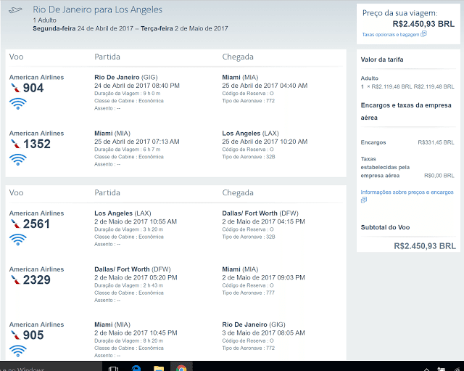
Task: Click 'Valor da tarifa' heading
Action: (x=382, y=60)
